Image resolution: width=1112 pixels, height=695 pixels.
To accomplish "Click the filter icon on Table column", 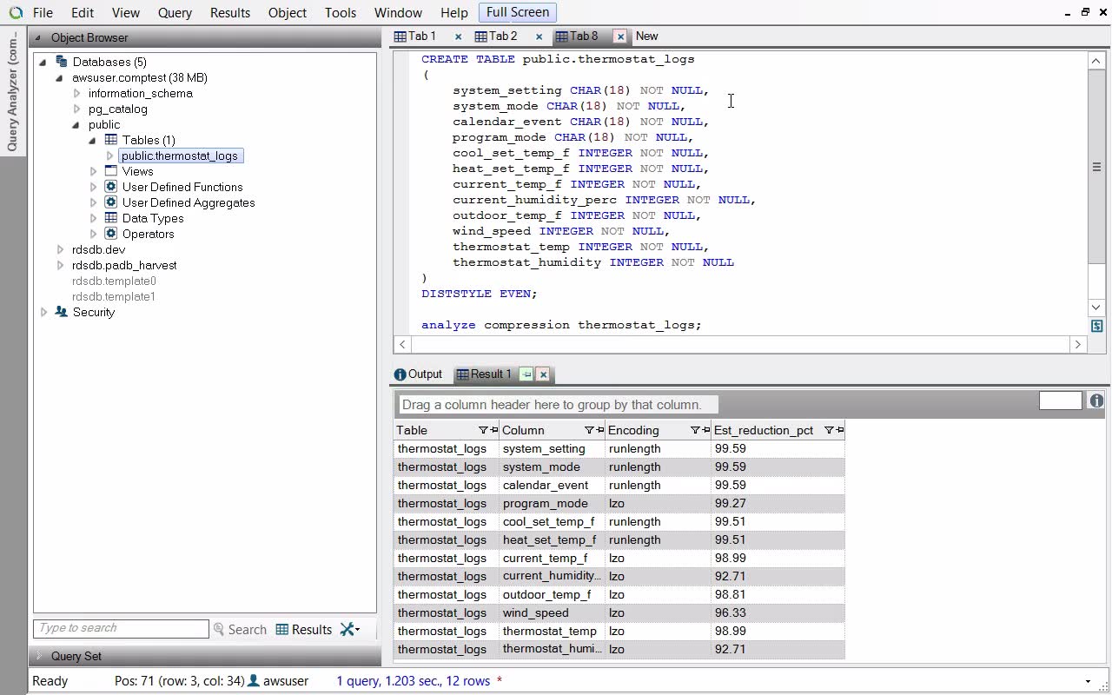I will [483, 430].
